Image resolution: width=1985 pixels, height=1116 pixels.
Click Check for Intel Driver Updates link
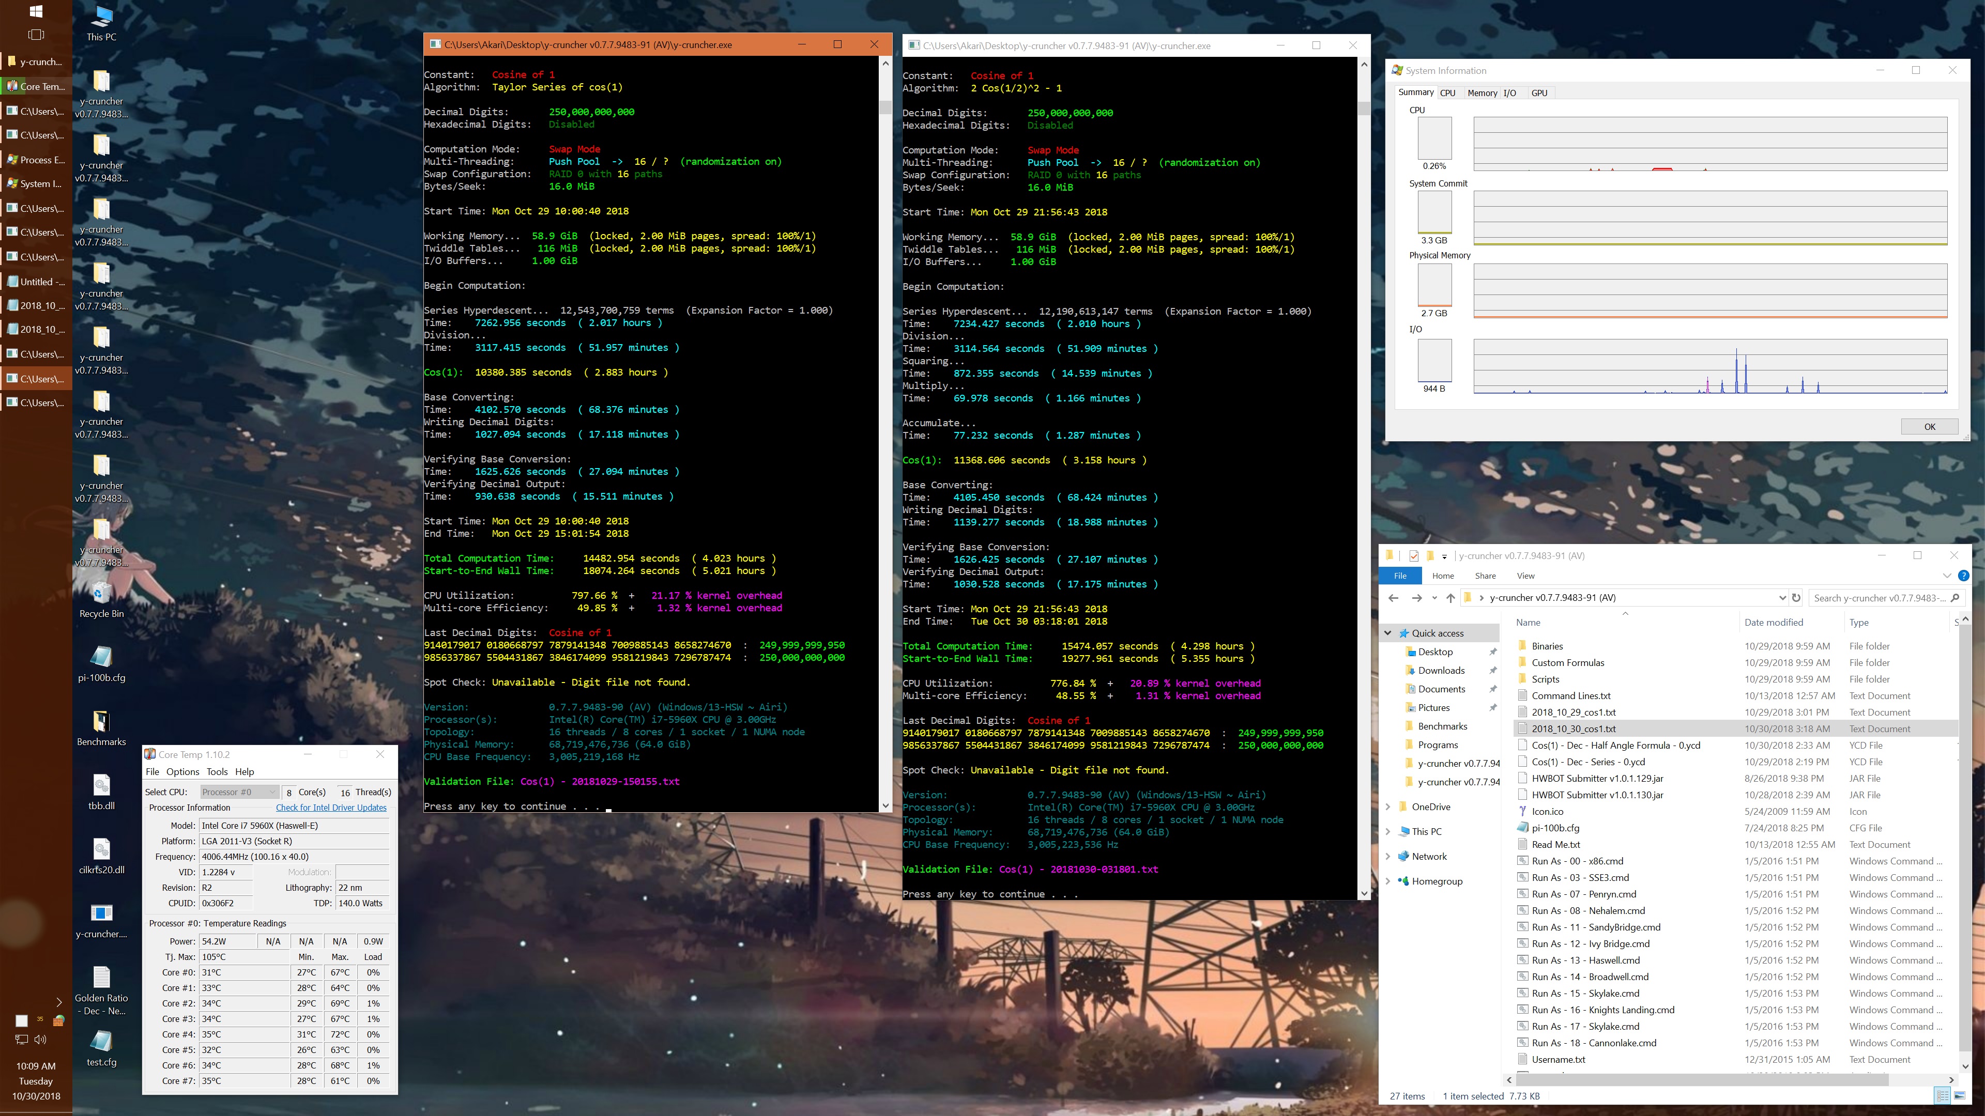pyautogui.click(x=331, y=807)
